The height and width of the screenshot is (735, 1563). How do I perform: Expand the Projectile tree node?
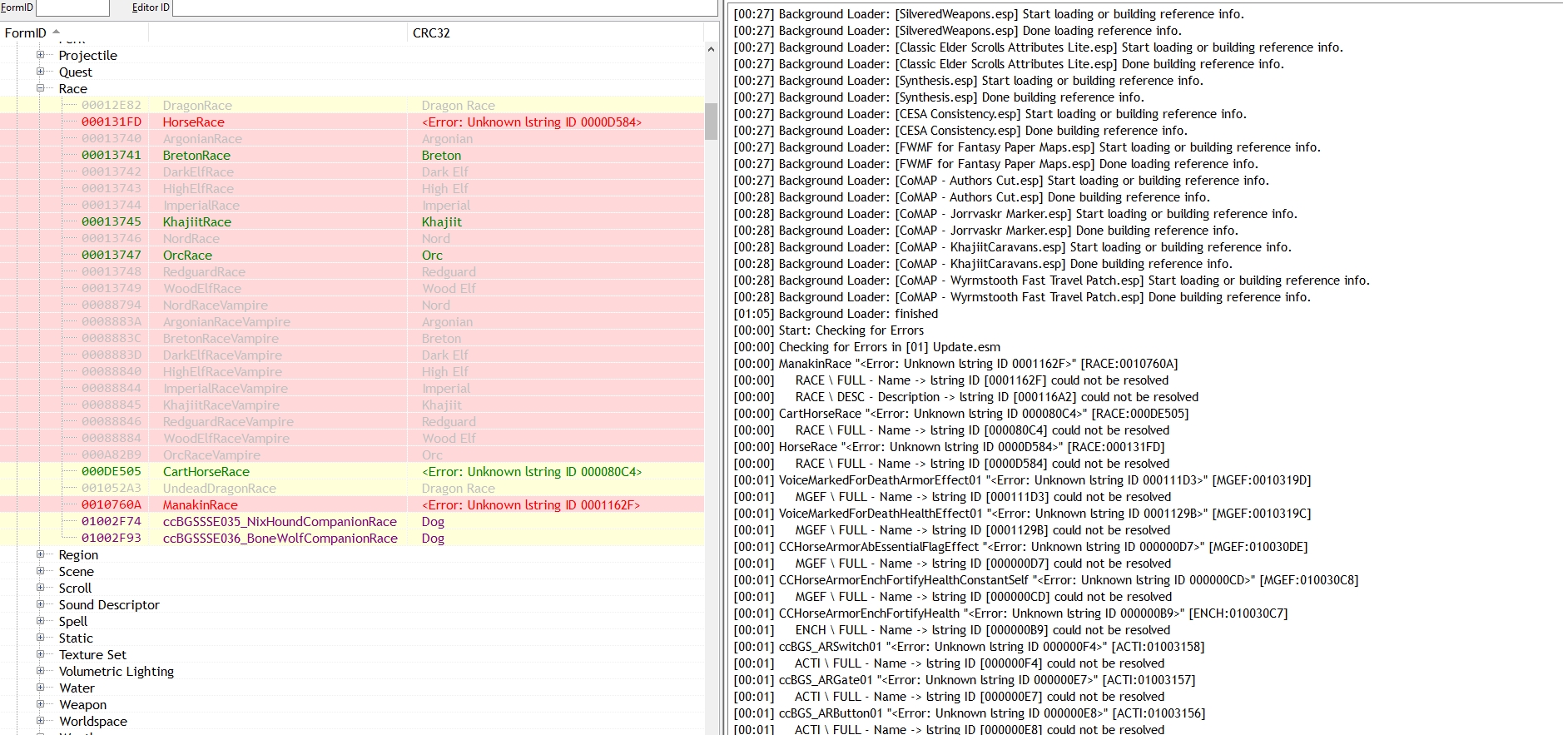pyautogui.click(x=40, y=55)
